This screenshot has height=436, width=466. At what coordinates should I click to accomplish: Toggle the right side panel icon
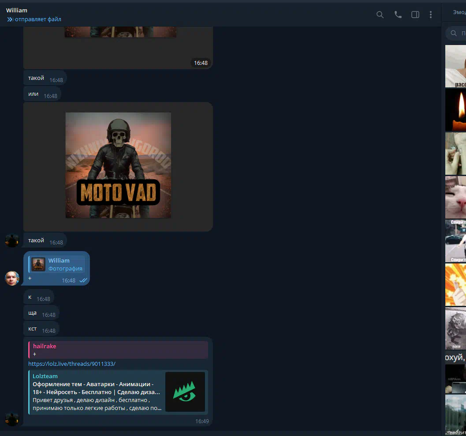[x=415, y=15]
